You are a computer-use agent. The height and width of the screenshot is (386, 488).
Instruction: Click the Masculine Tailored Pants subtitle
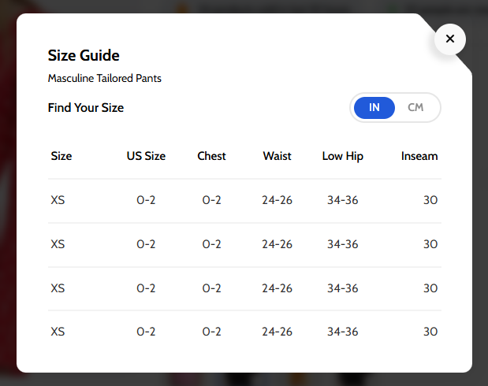pos(105,79)
